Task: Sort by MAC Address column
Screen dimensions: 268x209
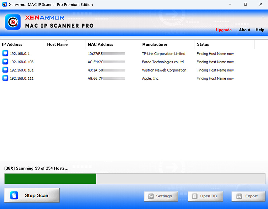Action: [x=113, y=44]
